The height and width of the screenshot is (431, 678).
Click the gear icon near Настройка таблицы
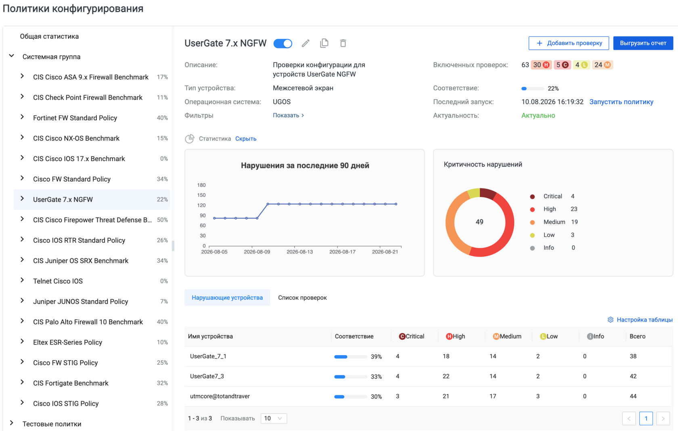point(611,320)
